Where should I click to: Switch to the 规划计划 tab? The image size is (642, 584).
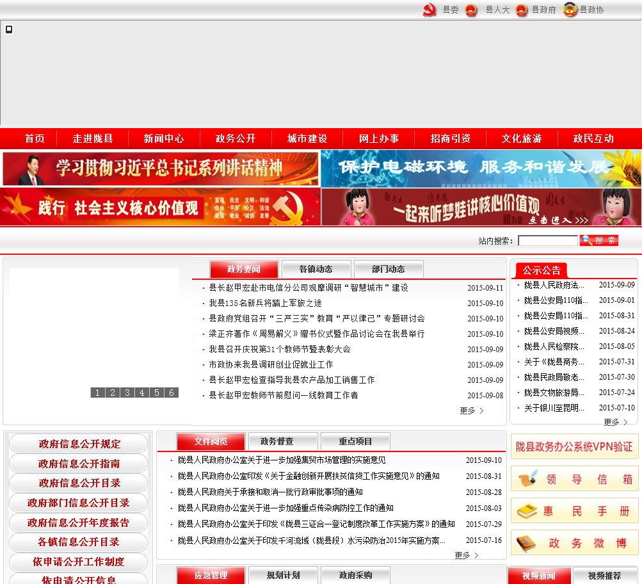[283, 576]
